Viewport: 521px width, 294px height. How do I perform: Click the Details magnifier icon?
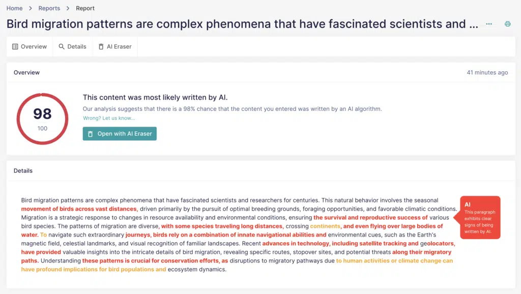tap(62, 46)
